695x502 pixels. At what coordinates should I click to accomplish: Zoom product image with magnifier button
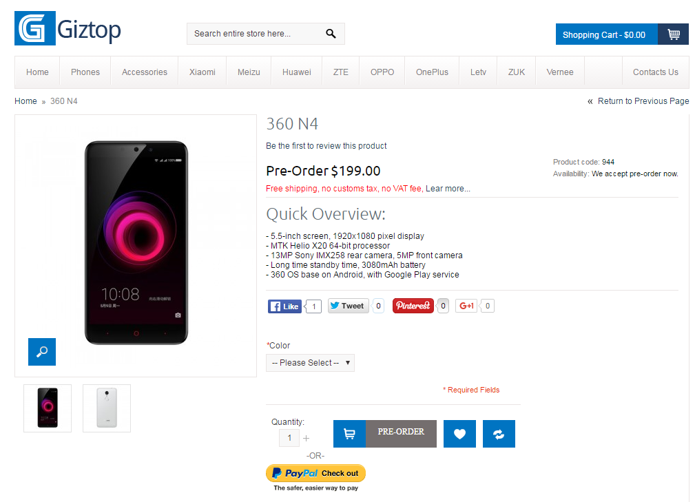click(42, 352)
